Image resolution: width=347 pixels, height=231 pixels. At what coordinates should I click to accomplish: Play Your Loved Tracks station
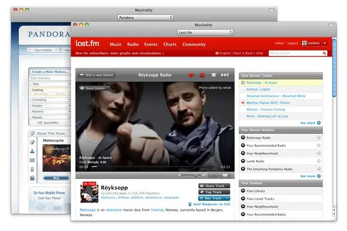(243, 199)
